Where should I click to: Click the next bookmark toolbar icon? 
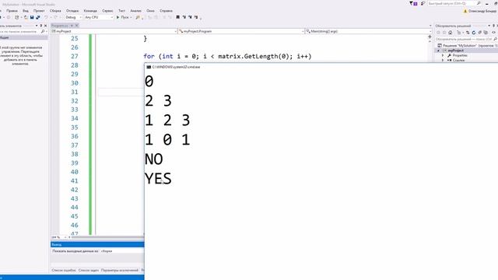[x=190, y=17]
